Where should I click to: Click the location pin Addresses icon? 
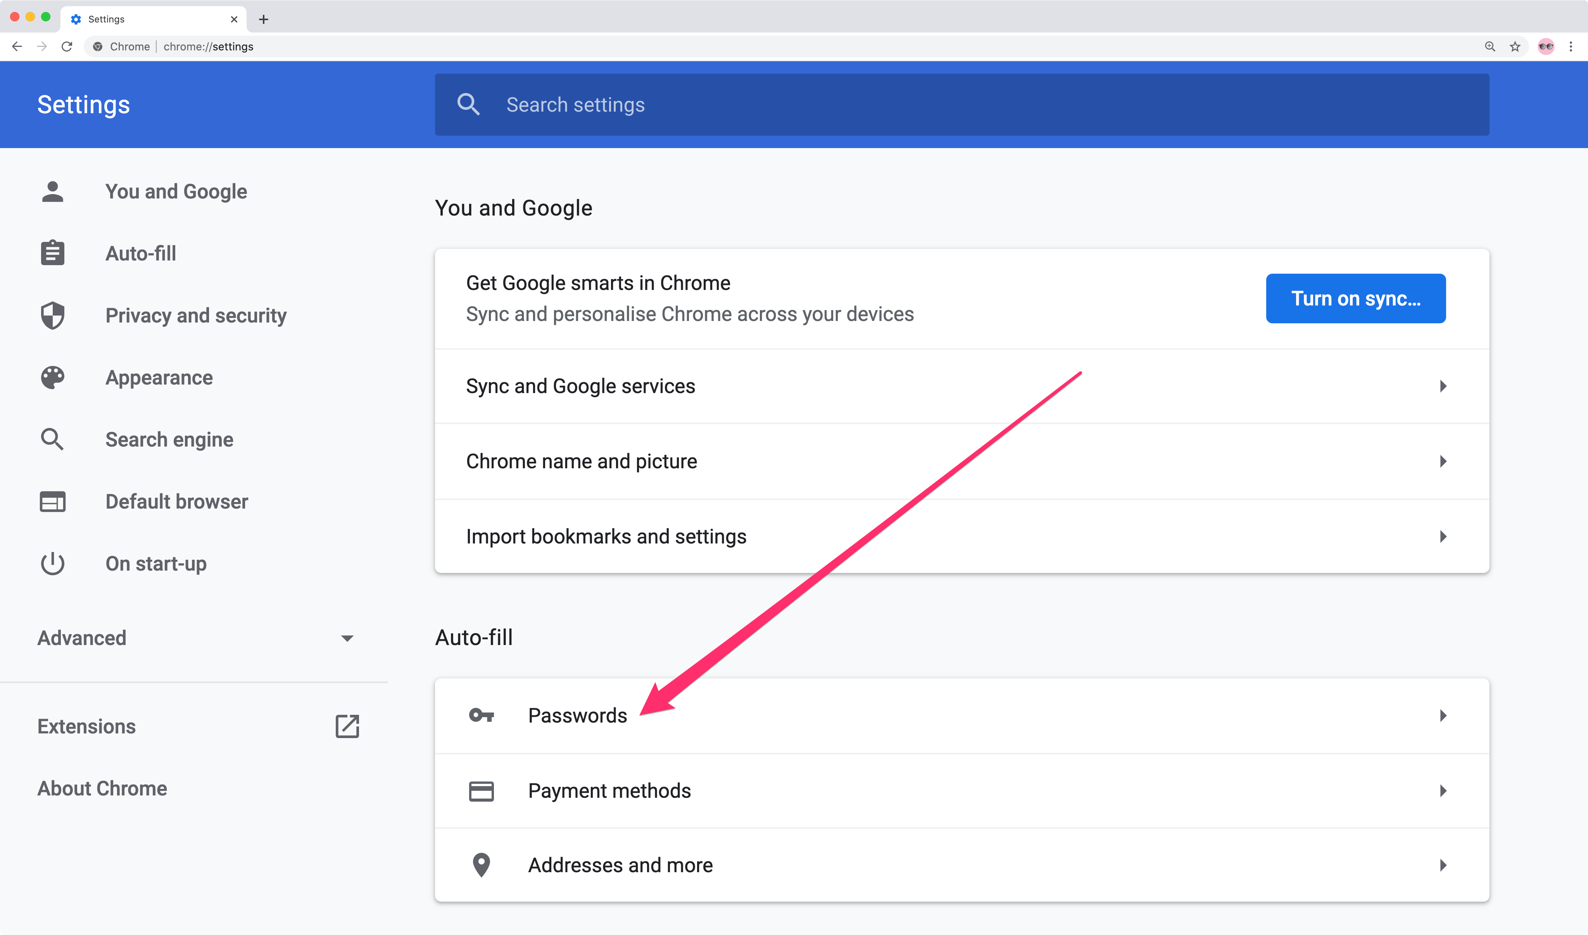482,865
